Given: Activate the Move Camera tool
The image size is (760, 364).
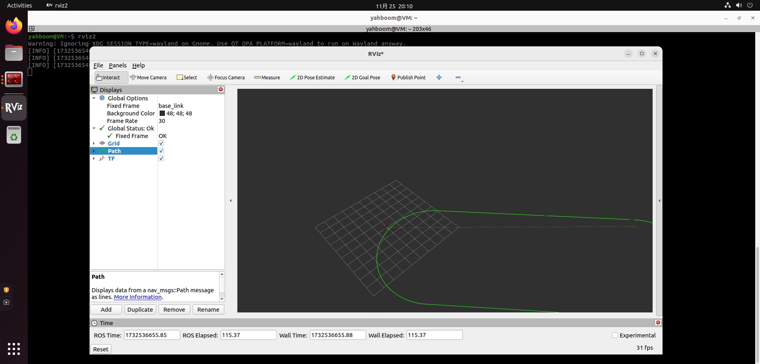Looking at the screenshot, I should pos(148,77).
